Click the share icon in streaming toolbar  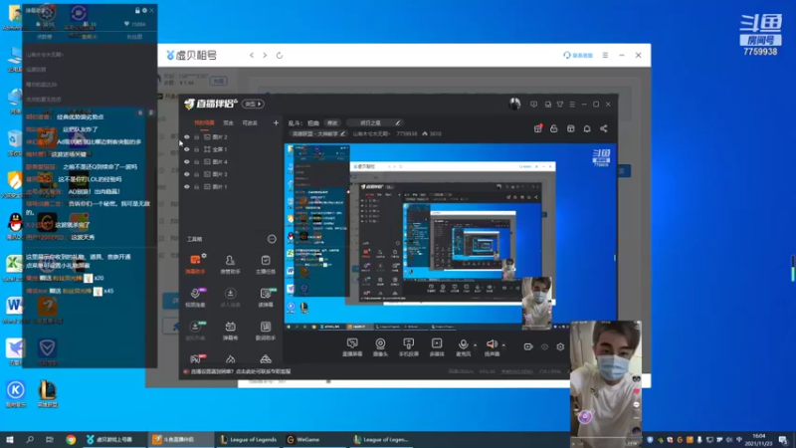click(604, 129)
